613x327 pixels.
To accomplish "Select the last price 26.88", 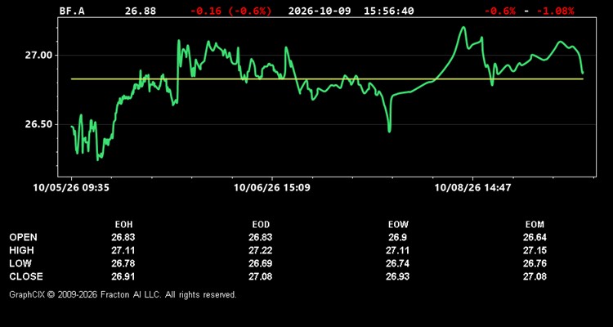I will [x=141, y=11].
